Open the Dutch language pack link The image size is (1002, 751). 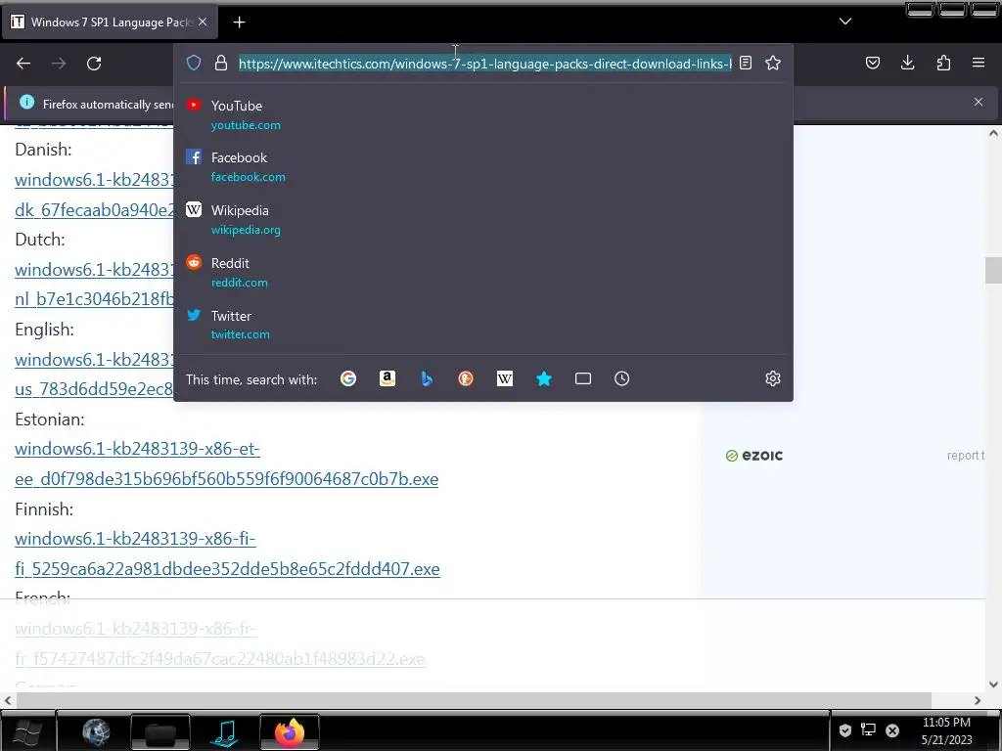pos(94,285)
